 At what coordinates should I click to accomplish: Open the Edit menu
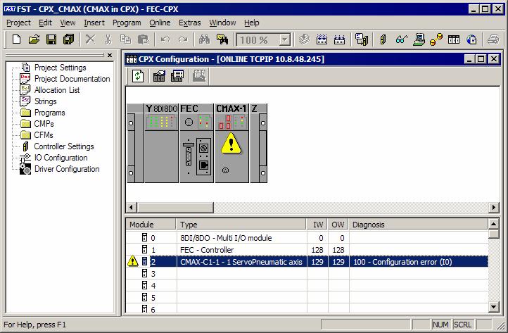tap(45, 23)
